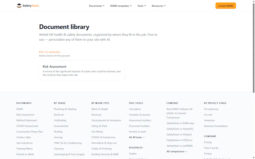Image resolution: width=255 pixels, height=159 pixels.
Task: Select On-site project stage link
Action: 208,115
